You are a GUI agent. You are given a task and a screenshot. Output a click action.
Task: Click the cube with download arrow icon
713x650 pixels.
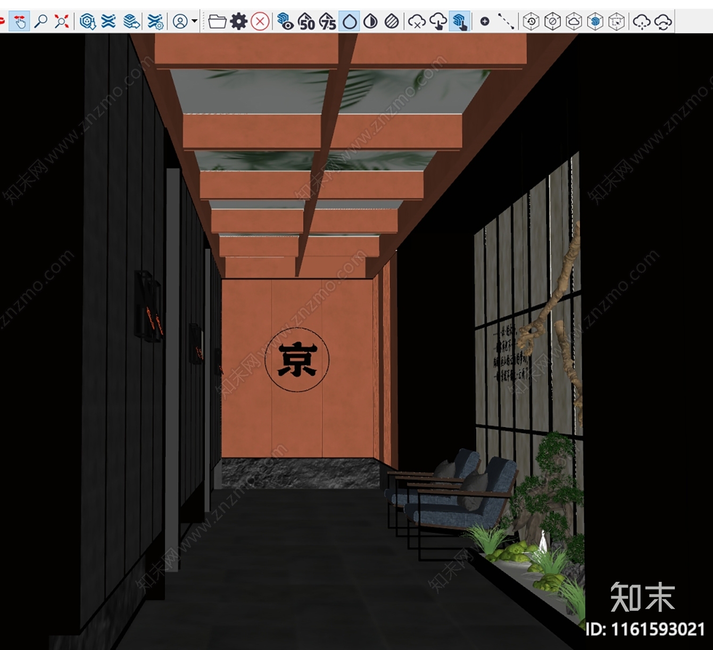[88, 21]
